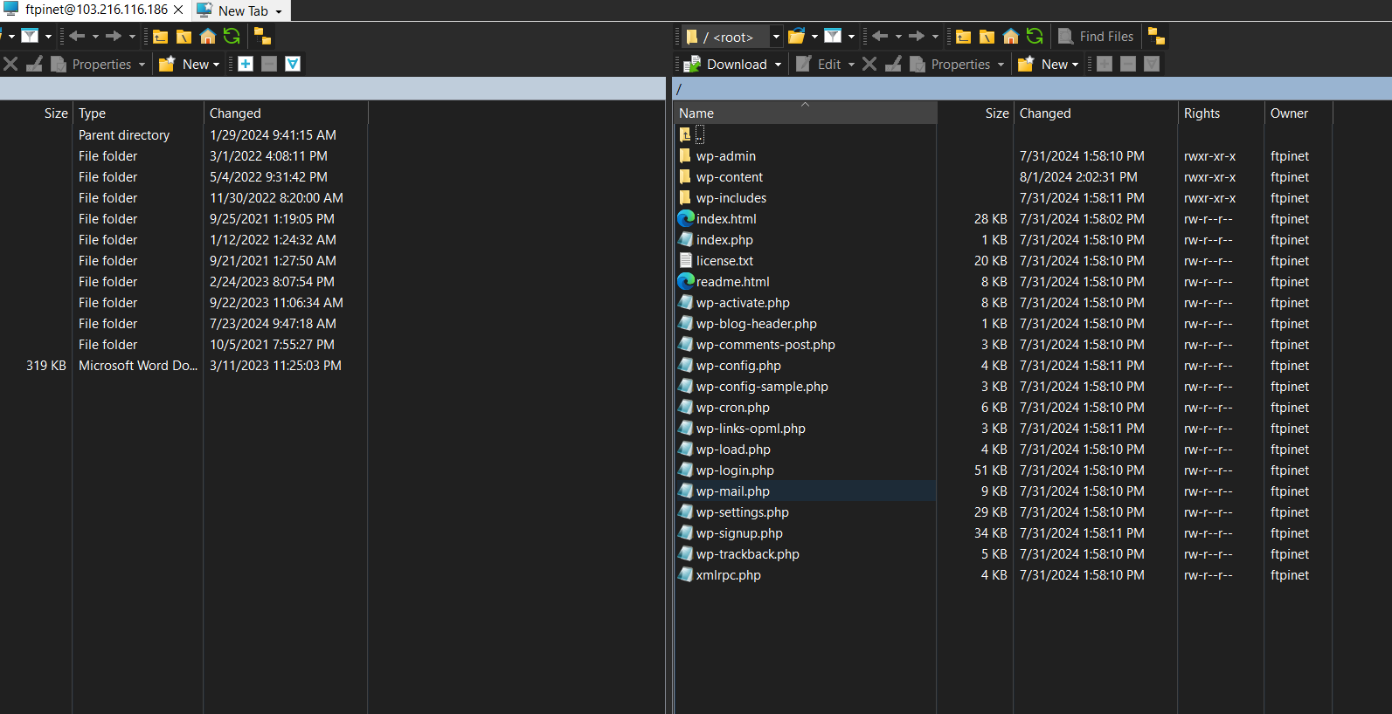Click the local Select All icon
This screenshot has width=1392, height=714.
click(293, 64)
